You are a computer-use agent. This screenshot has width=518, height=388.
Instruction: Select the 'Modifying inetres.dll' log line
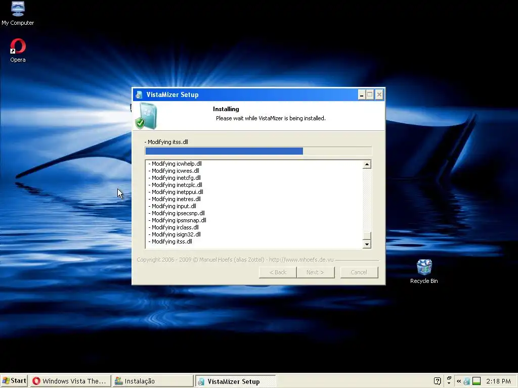tap(175, 199)
